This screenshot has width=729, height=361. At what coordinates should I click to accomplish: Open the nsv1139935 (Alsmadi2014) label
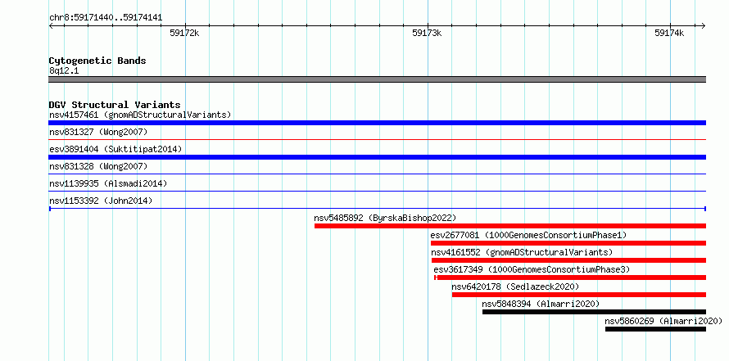point(108,183)
